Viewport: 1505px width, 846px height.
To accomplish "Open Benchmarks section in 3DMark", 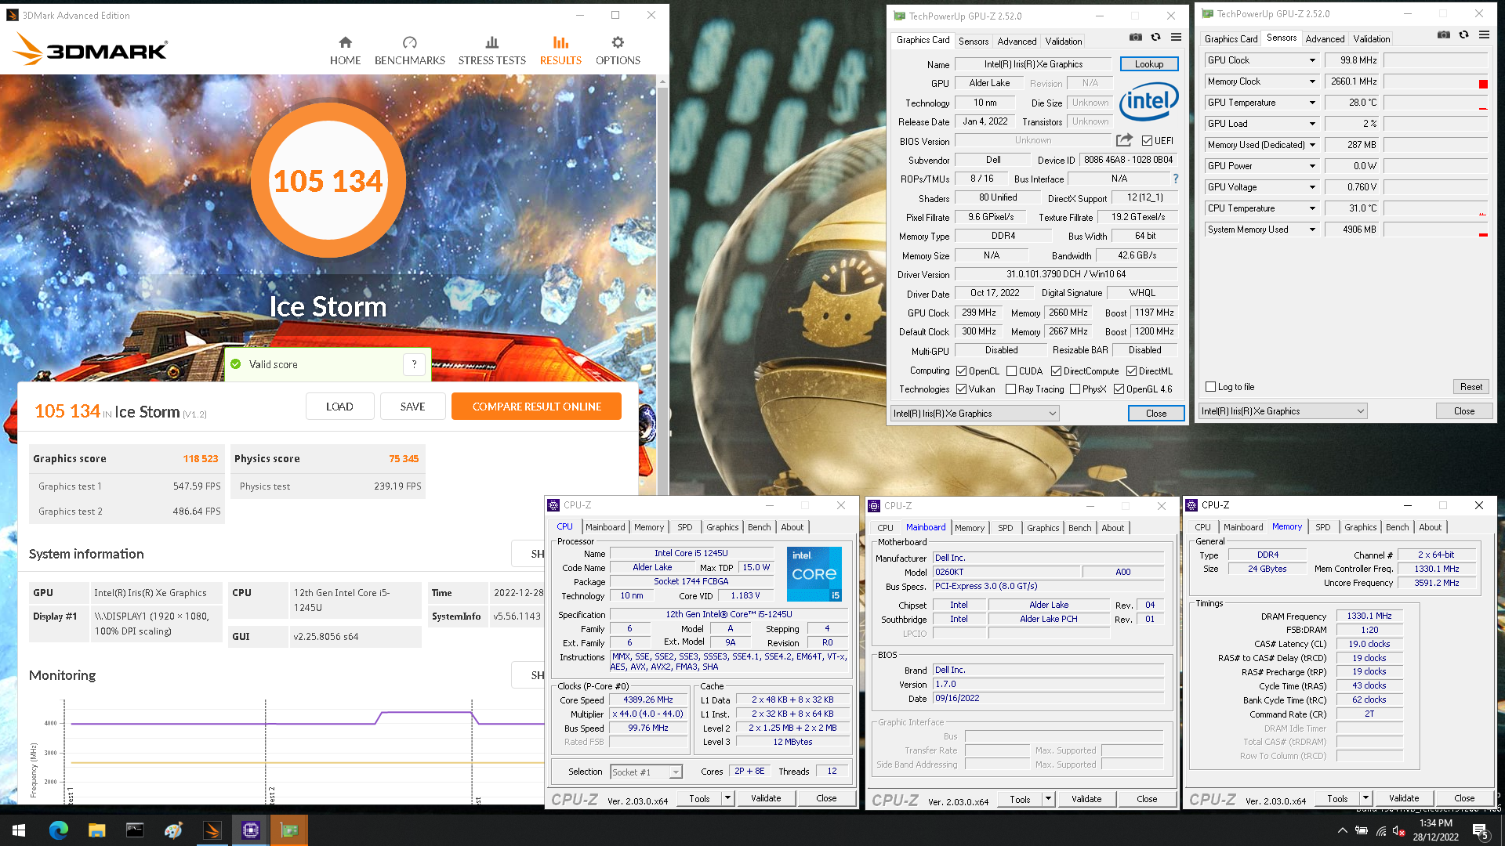I will (x=409, y=51).
